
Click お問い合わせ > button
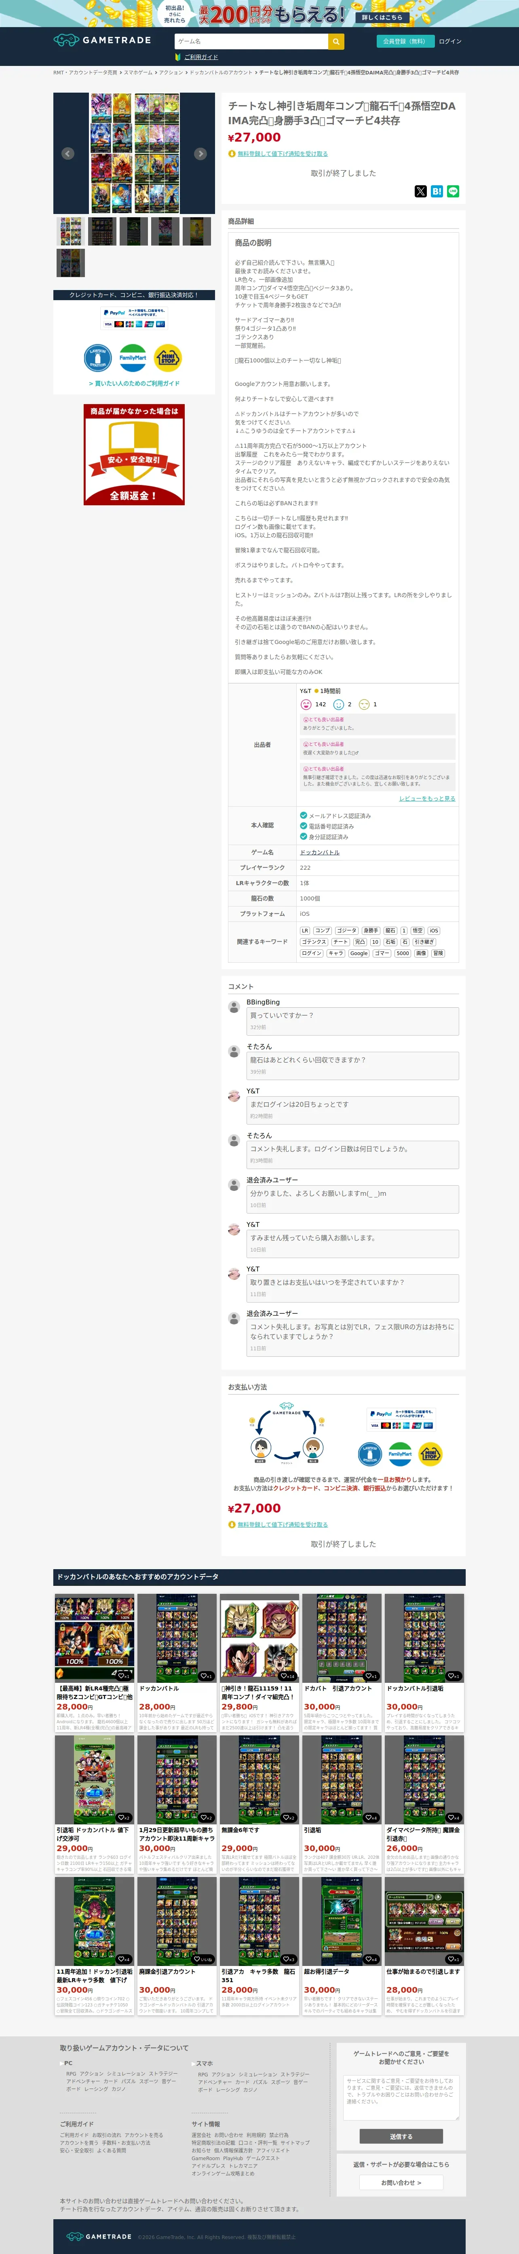tap(401, 2182)
